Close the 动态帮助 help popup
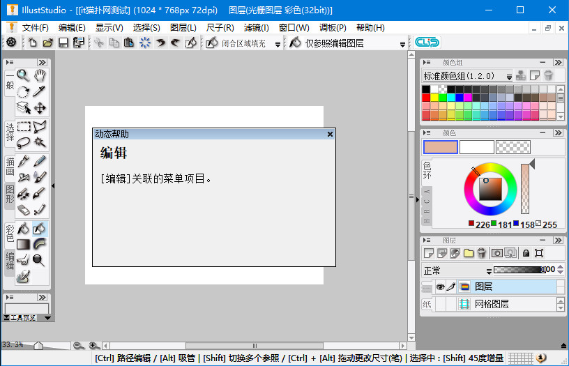Image resolution: width=569 pixels, height=366 pixels. point(330,135)
